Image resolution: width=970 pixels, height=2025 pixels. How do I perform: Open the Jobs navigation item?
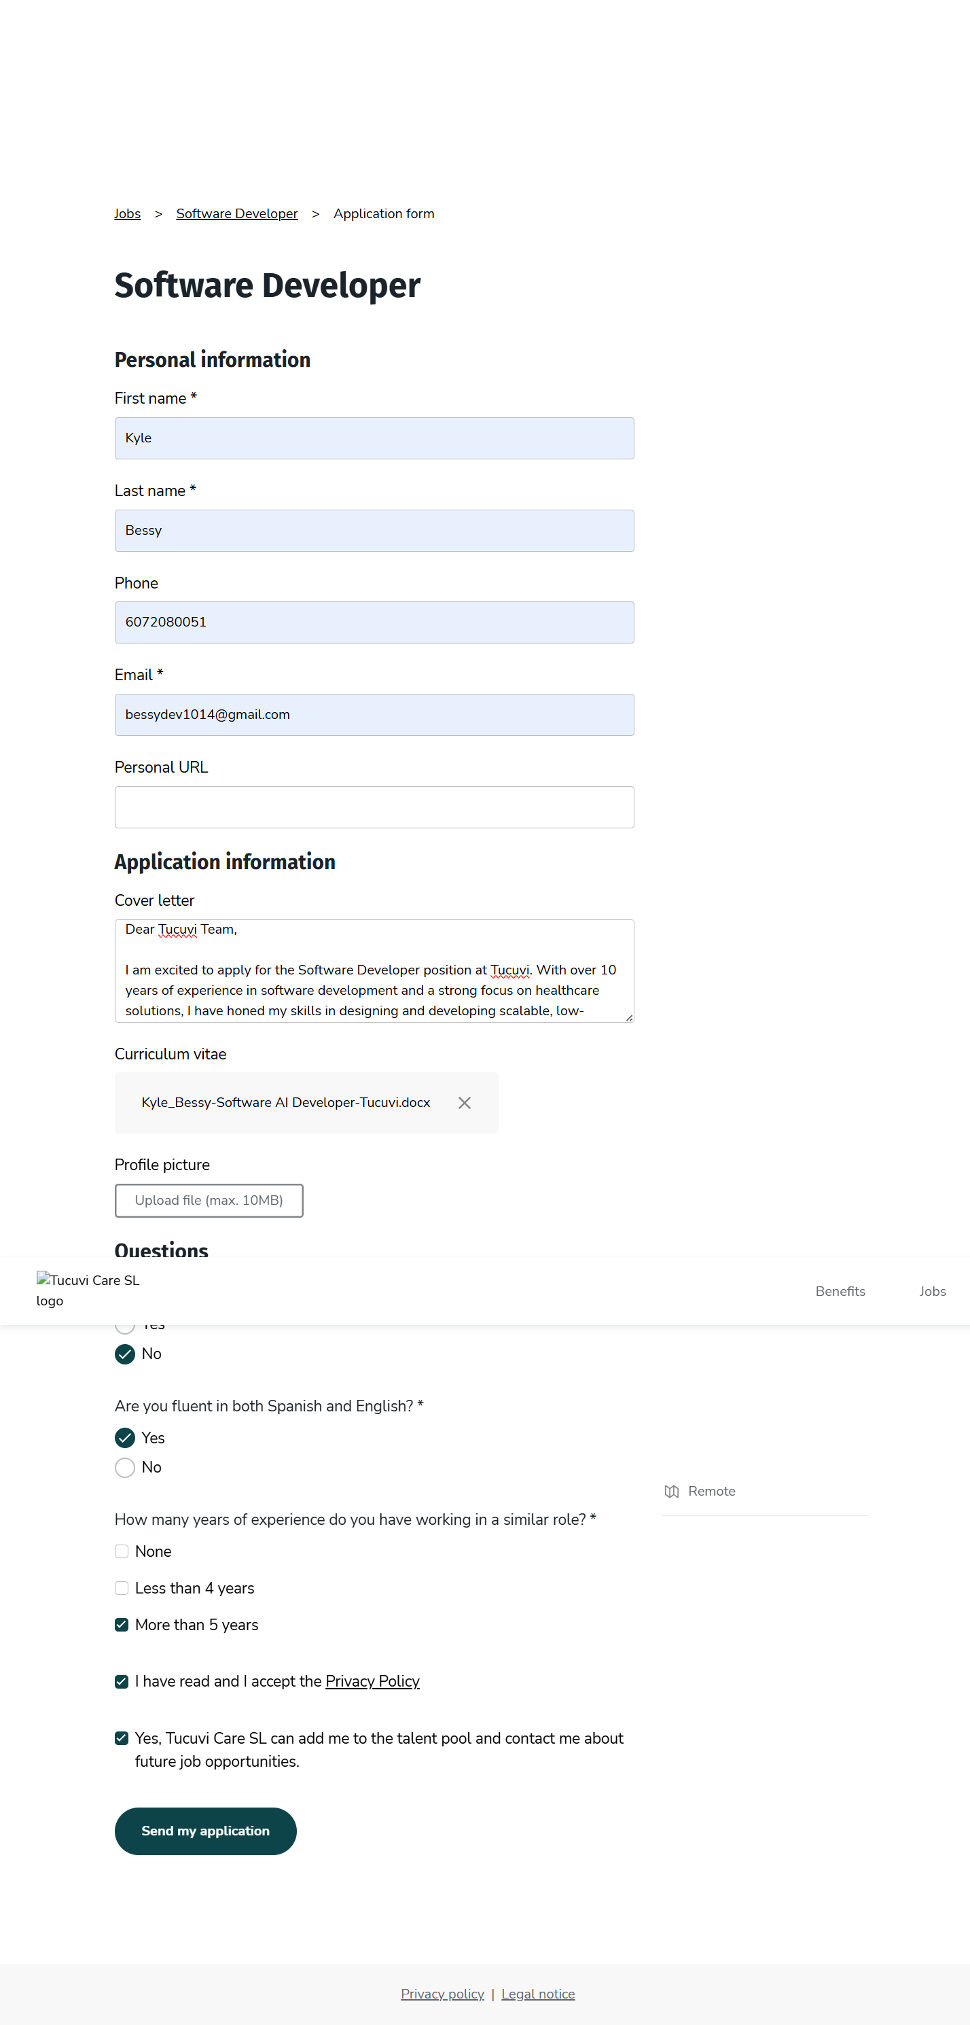click(x=932, y=1291)
